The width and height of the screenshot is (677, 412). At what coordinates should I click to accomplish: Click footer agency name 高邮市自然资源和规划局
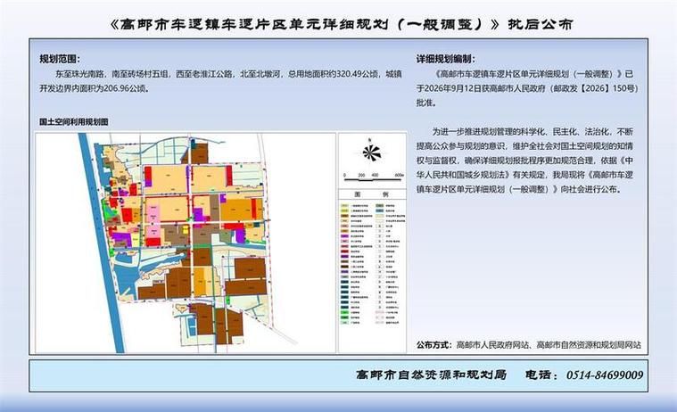(x=432, y=375)
